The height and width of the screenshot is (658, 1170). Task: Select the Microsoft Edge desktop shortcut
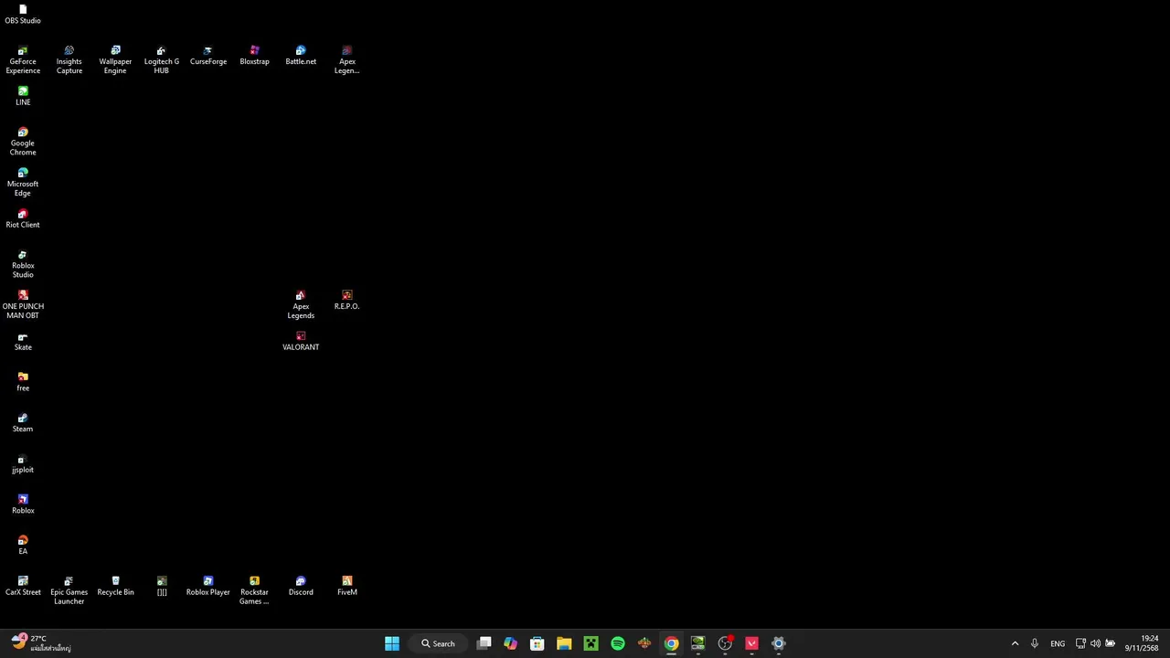tap(23, 182)
